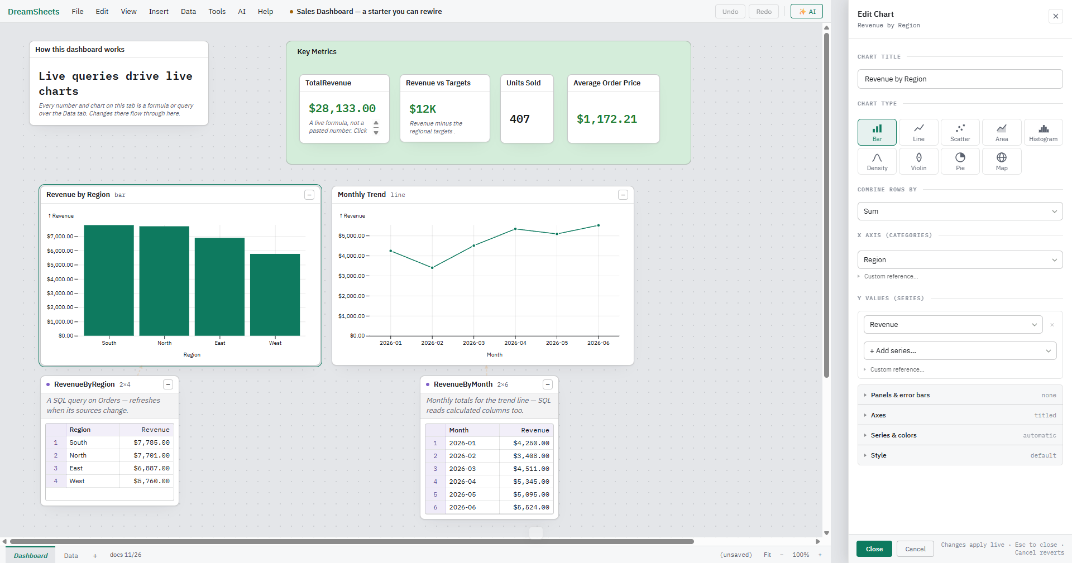Collapse the Monthly Trend chart card
1072x563 pixels.
(623, 195)
